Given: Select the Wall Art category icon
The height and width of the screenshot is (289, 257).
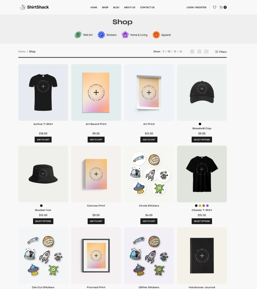Looking at the screenshot, I should tap(78, 35).
